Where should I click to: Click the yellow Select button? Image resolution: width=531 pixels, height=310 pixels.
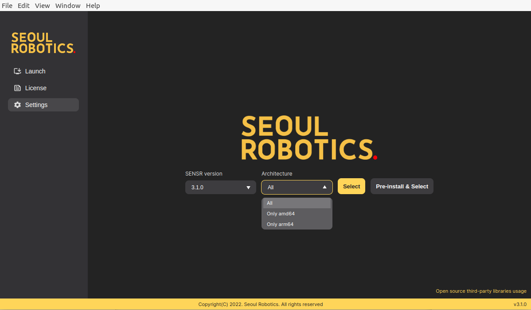pyautogui.click(x=351, y=187)
